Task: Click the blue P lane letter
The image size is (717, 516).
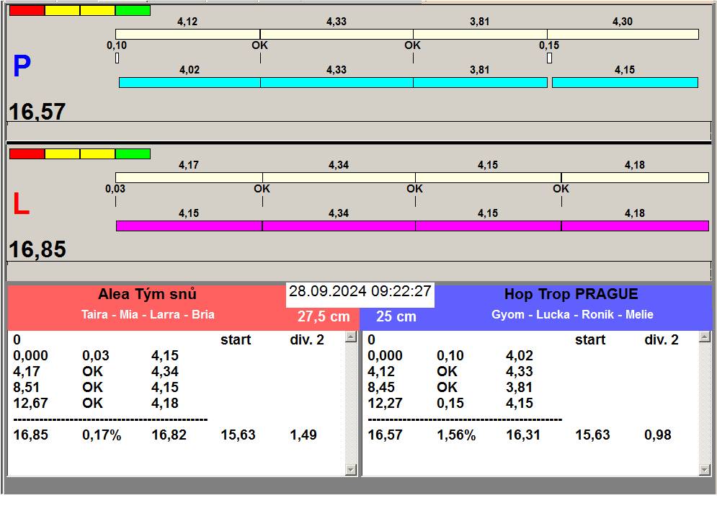Action: tap(22, 66)
